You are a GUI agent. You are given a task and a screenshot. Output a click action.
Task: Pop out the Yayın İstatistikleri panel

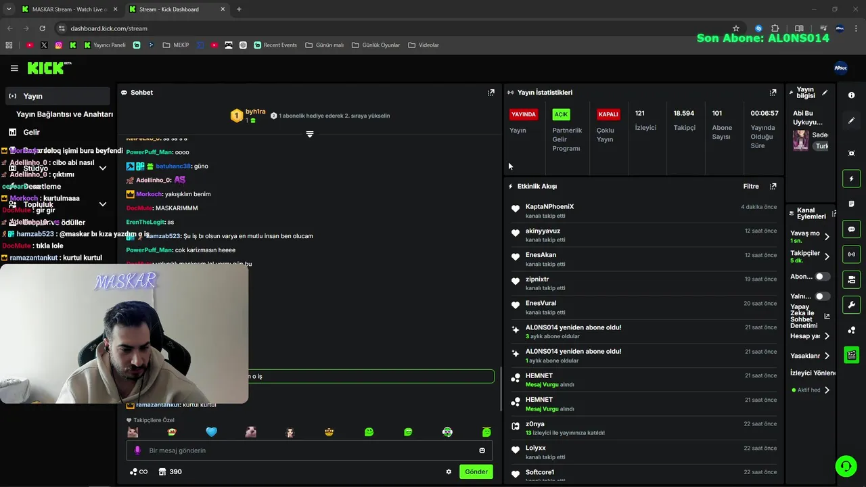pyautogui.click(x=773, y=93)
